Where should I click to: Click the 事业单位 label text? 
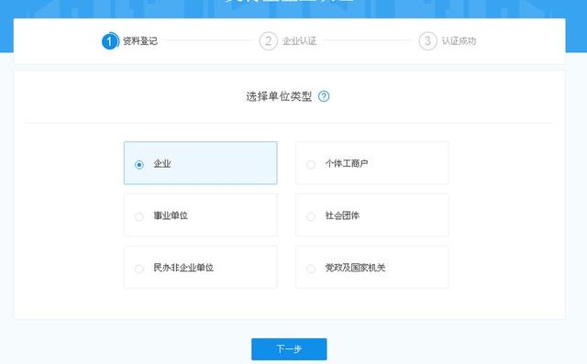click(171, 215)
